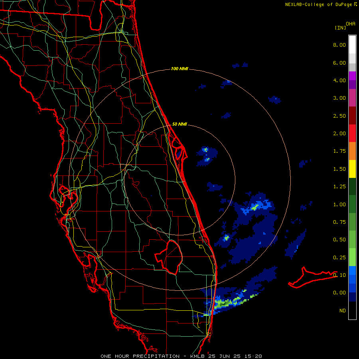Click the 0.00 legend value
Image resolution: width=359 pixels, height=359 pixels.
[x=339, y=293]
